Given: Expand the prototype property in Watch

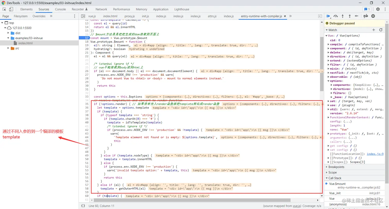Looking at the screenshot, I should click(x=329, y=134).
